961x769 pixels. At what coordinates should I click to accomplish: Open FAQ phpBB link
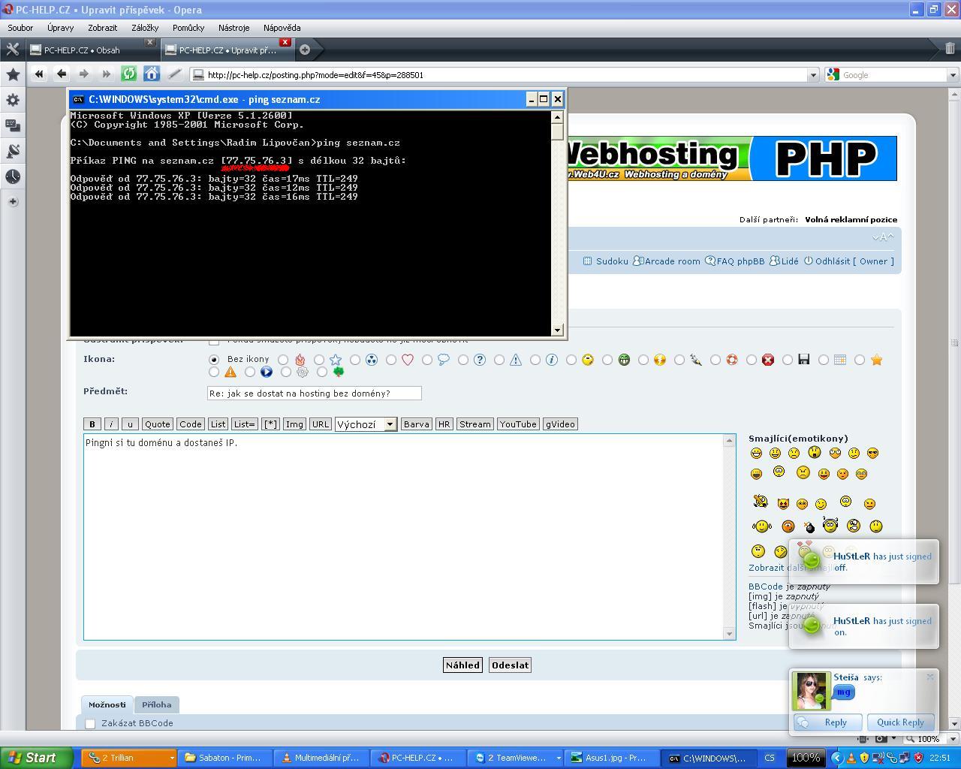pyautogui.click(x=740, y=261)
